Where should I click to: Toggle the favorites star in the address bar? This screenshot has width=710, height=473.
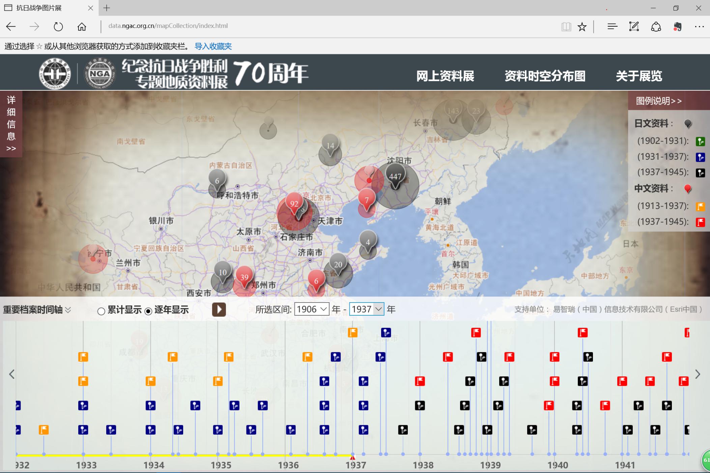581,26
